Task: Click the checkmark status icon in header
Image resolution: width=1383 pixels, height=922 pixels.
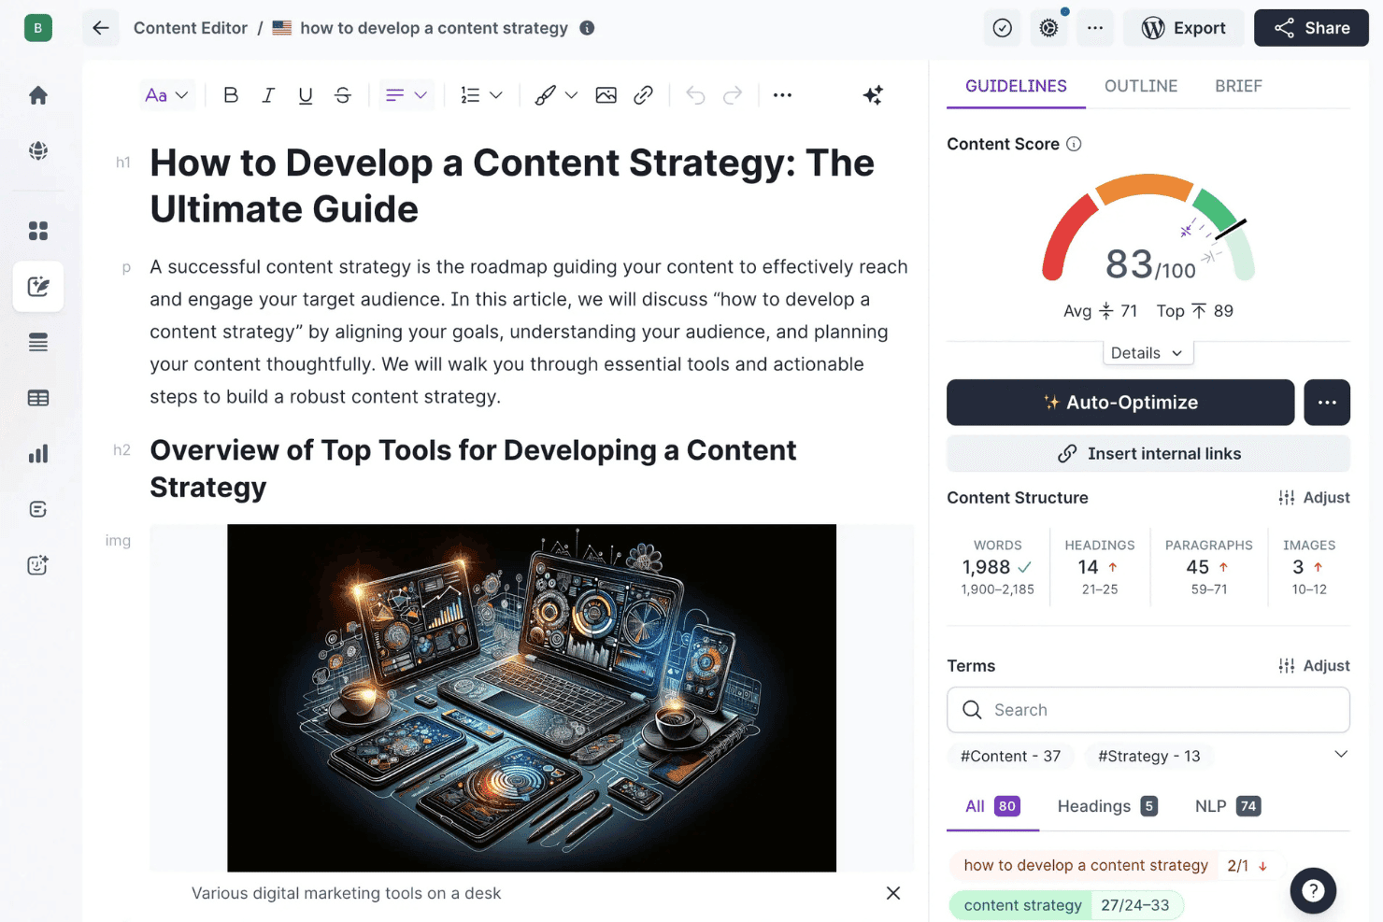Action: [x=1003, y=28]
